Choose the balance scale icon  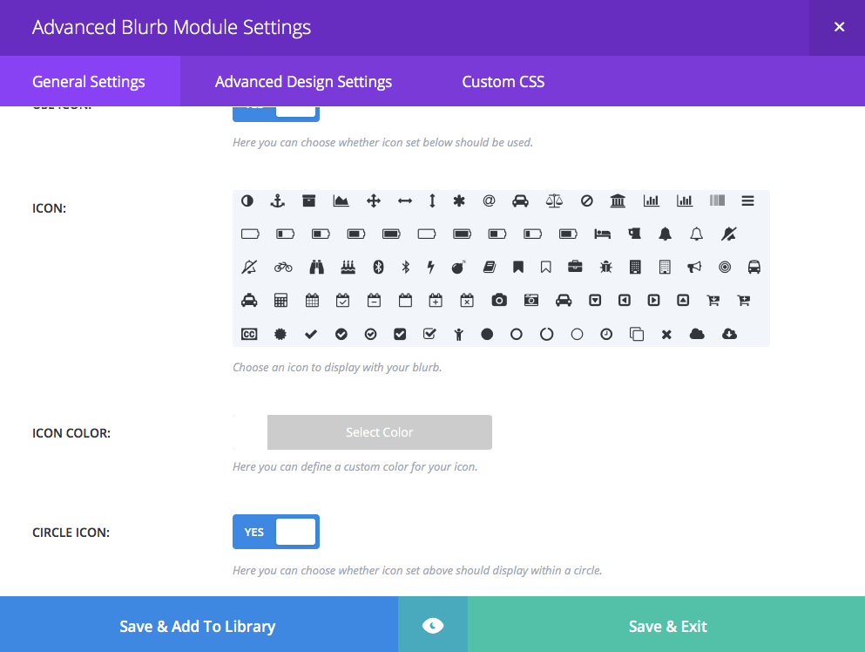[553, 200]
